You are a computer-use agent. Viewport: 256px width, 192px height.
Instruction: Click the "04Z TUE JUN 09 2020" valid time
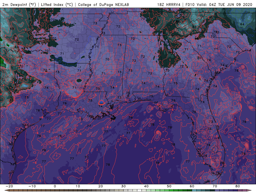point(231,4)
